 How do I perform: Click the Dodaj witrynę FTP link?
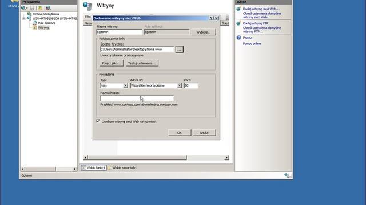pos(256,23)
